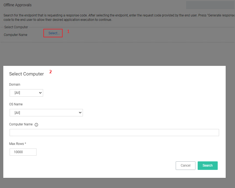Expand the OS Name dropdown list

pos(46,113)
